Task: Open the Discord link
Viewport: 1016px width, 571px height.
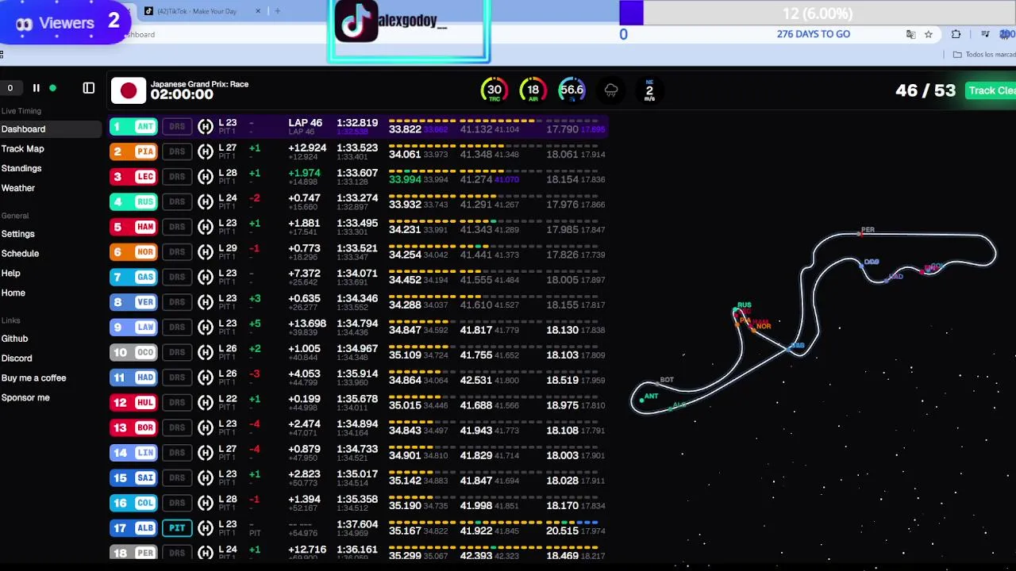Action: tap(17, 358)
